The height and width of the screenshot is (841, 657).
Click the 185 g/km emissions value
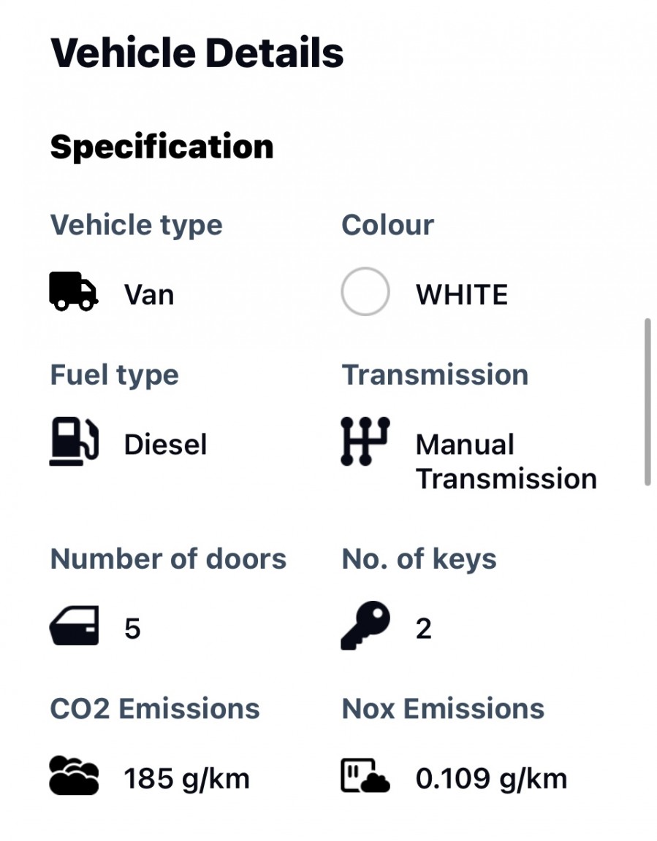click(186, 779)
